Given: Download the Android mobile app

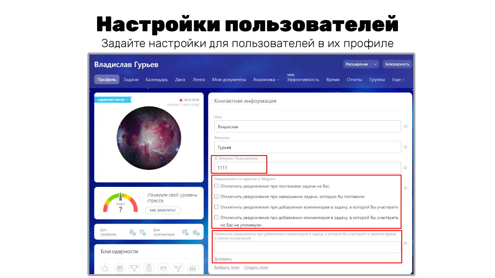Looking at the screenshot, I should click(x=132, y=232).
